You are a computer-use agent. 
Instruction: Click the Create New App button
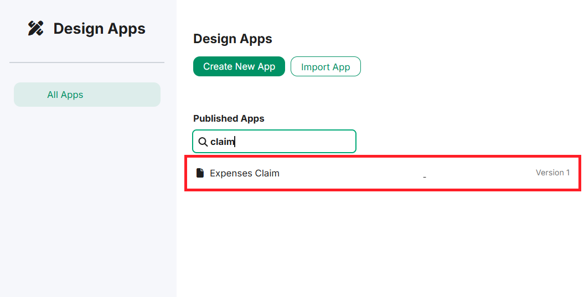pos(239,66)
